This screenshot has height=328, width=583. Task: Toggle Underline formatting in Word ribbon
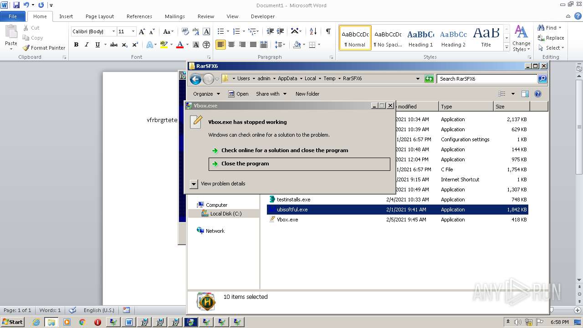click(97, 45)
